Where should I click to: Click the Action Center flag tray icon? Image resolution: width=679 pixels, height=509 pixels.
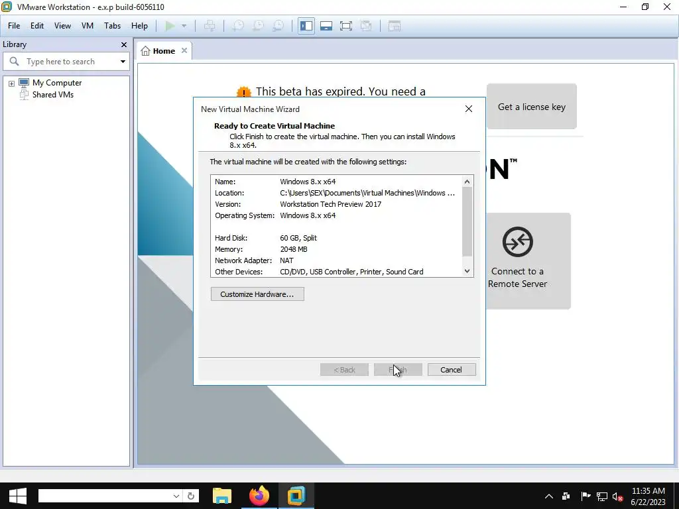pos(585,496)
